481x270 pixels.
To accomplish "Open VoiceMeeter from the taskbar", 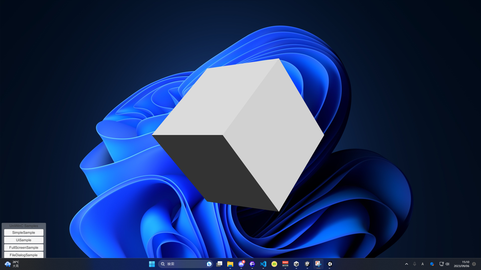I will (285, 264).
